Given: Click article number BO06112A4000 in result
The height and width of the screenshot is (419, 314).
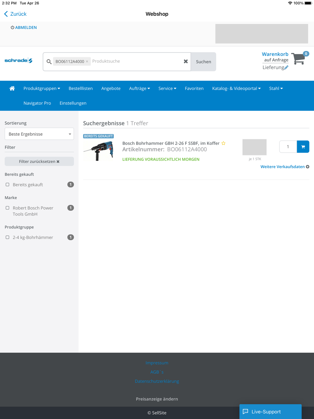Looking at the screenshot, I should pyautogui.click(x=187, y=150).
